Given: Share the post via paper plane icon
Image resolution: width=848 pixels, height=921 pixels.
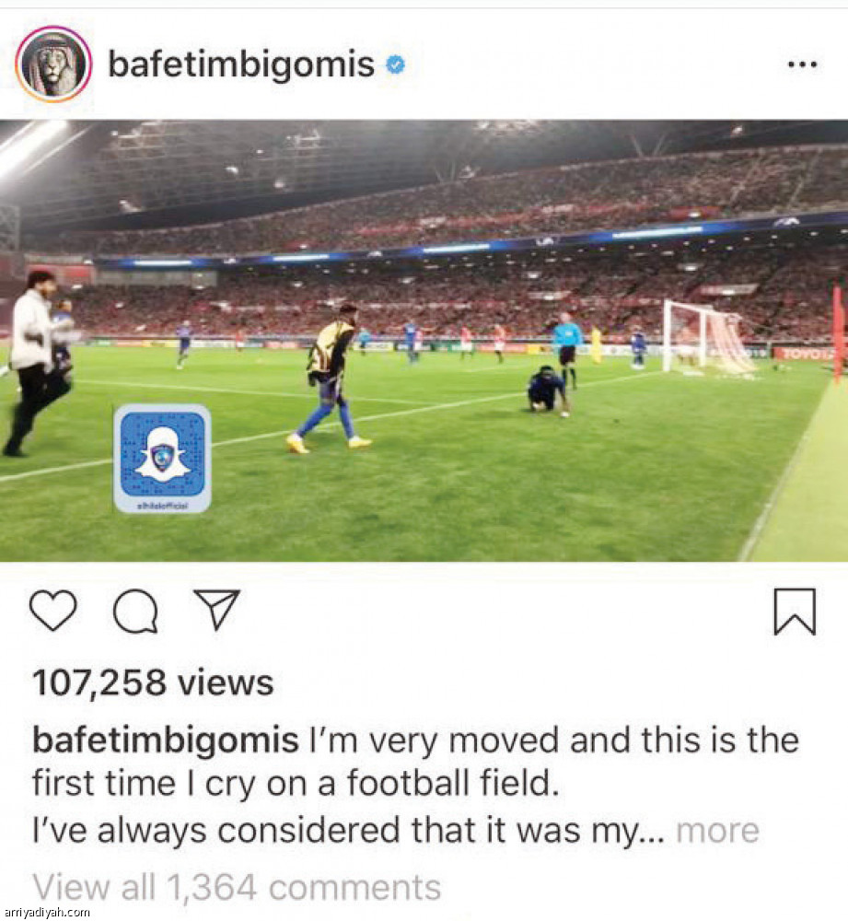Looking at the screenshot, I should [x=217, y=610].
